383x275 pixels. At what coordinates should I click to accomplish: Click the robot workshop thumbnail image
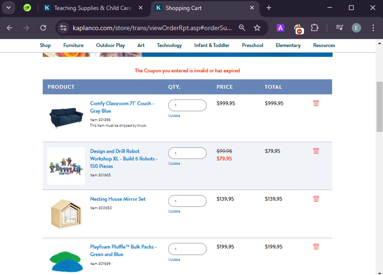pos(66,166)
